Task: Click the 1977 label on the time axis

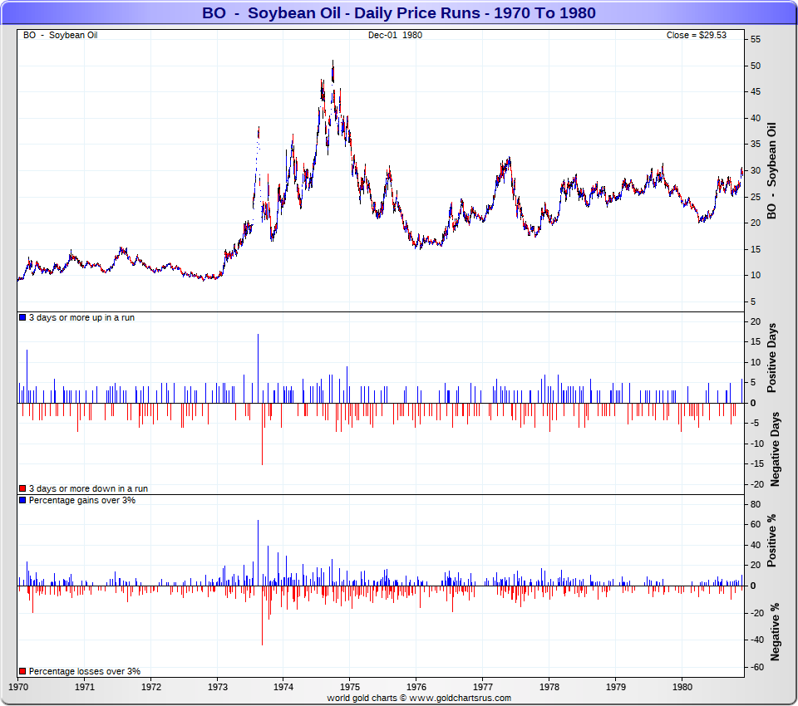Action: pos(482,687)
